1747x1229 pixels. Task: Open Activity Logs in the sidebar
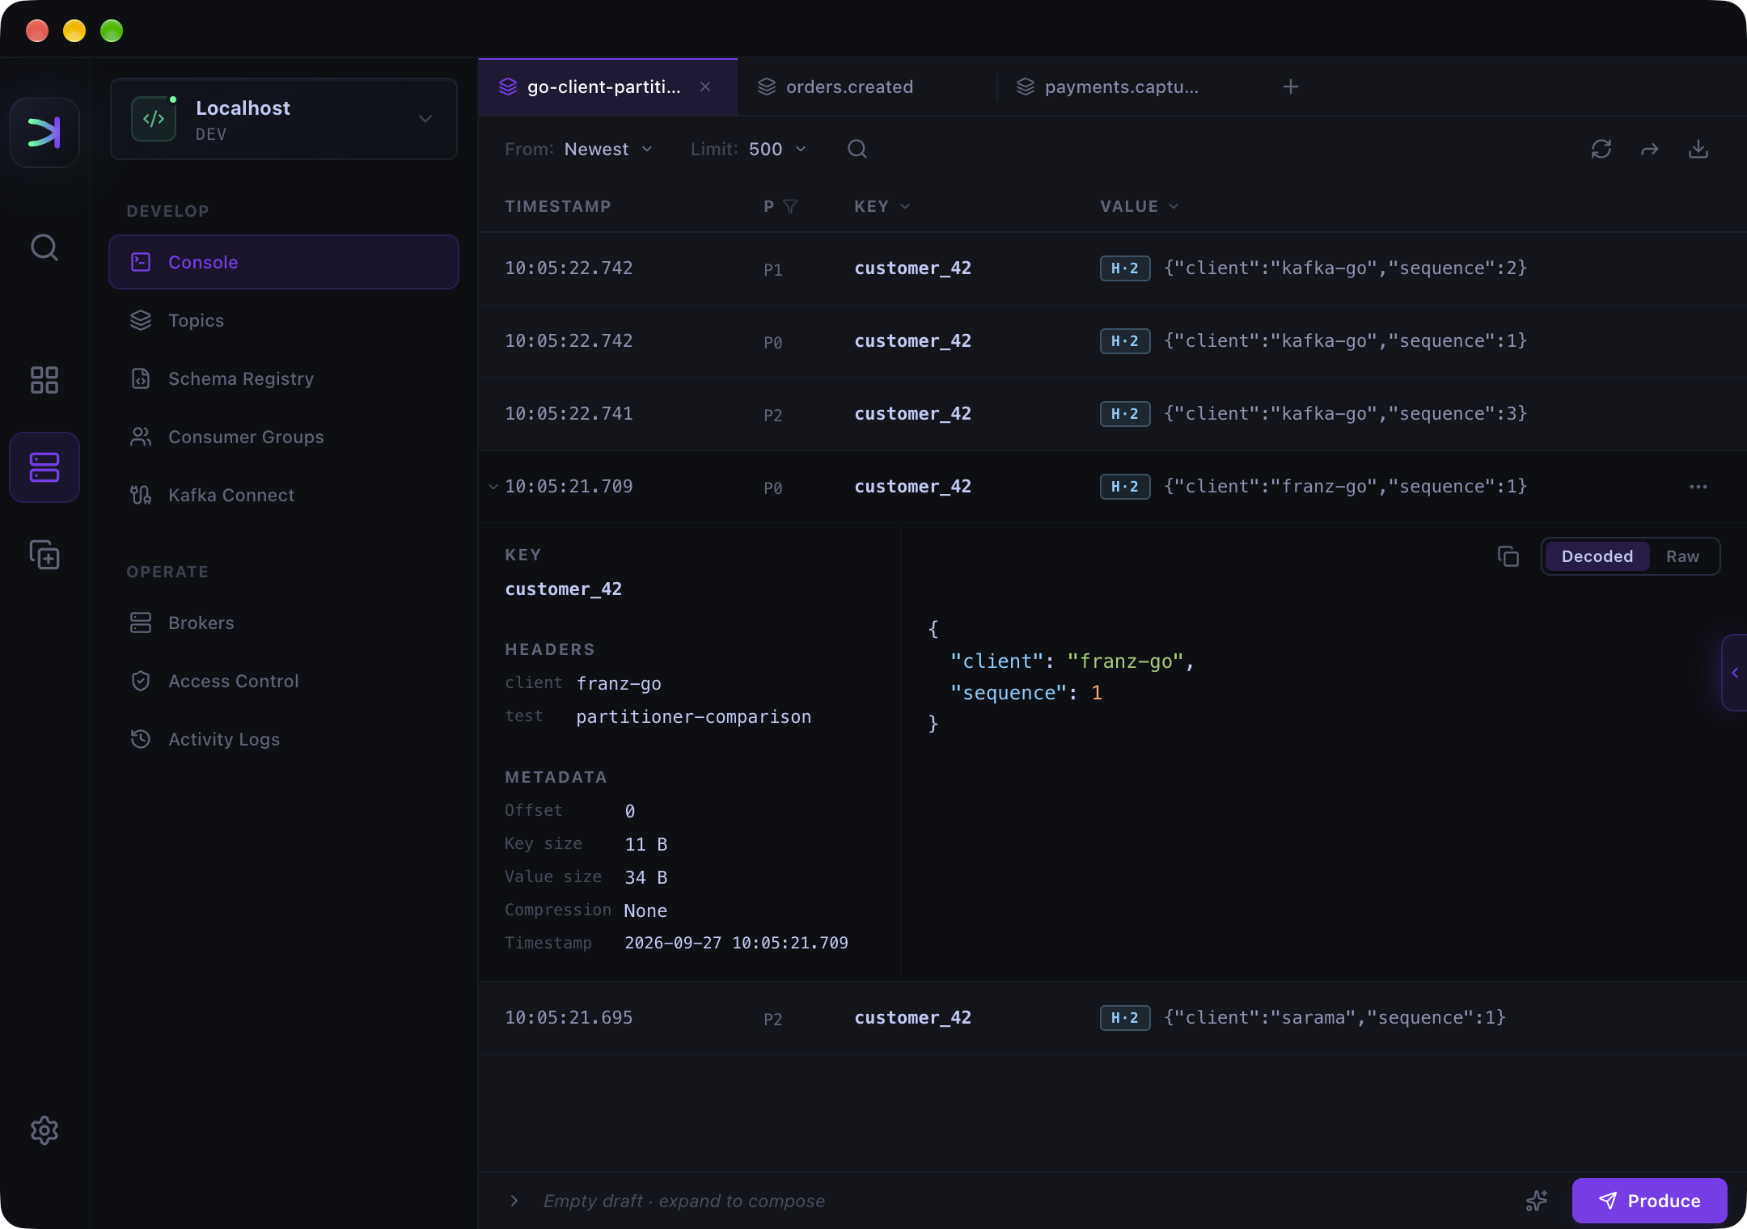(284, 739)
